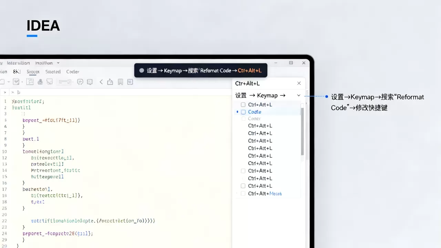Select the Ctrl+Alt+Mesas list row

pyautogui.click(x=268, y=194)
